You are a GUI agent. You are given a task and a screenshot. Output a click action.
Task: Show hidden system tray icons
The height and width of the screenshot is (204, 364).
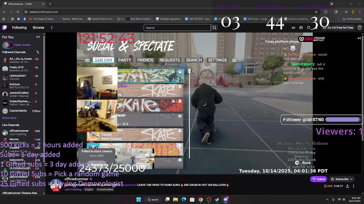pos(327,199)
